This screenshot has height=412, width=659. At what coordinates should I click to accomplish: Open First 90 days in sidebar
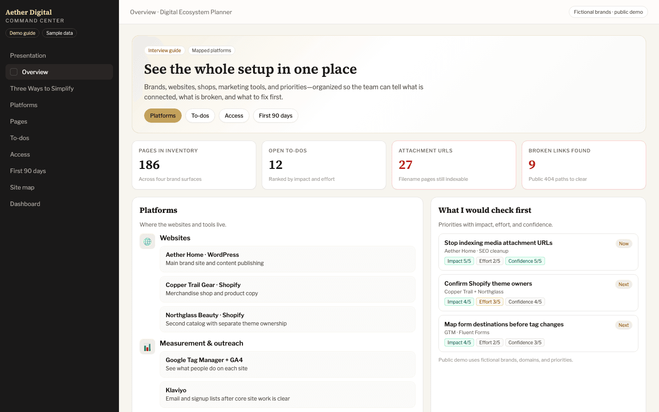click(x=59, y=171)
